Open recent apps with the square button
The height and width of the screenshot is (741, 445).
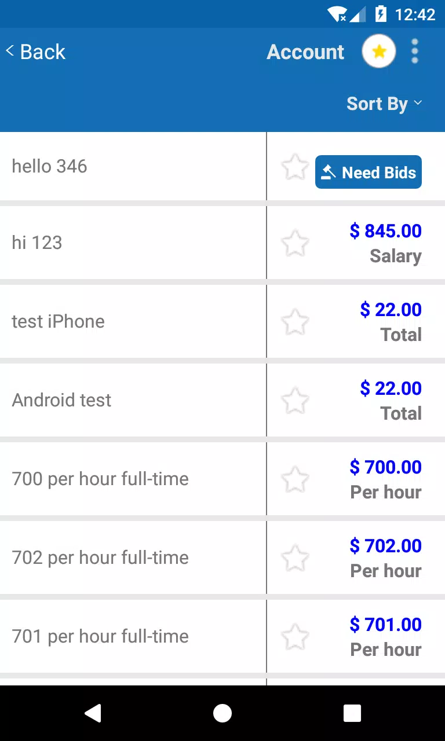point(352,713)
